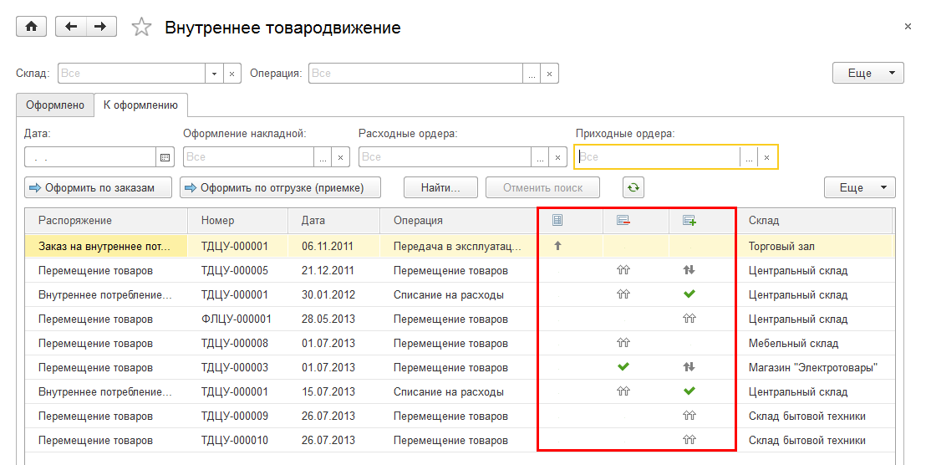Click green checkmark in the 15.07.2013 row
Viewport: 926px width, 465px height.
coord(689,391)
